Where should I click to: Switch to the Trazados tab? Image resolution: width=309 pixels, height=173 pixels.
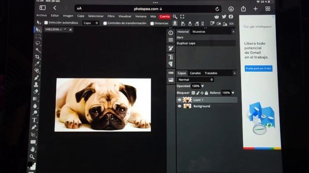pyautogui.click(x=211, y=73)
